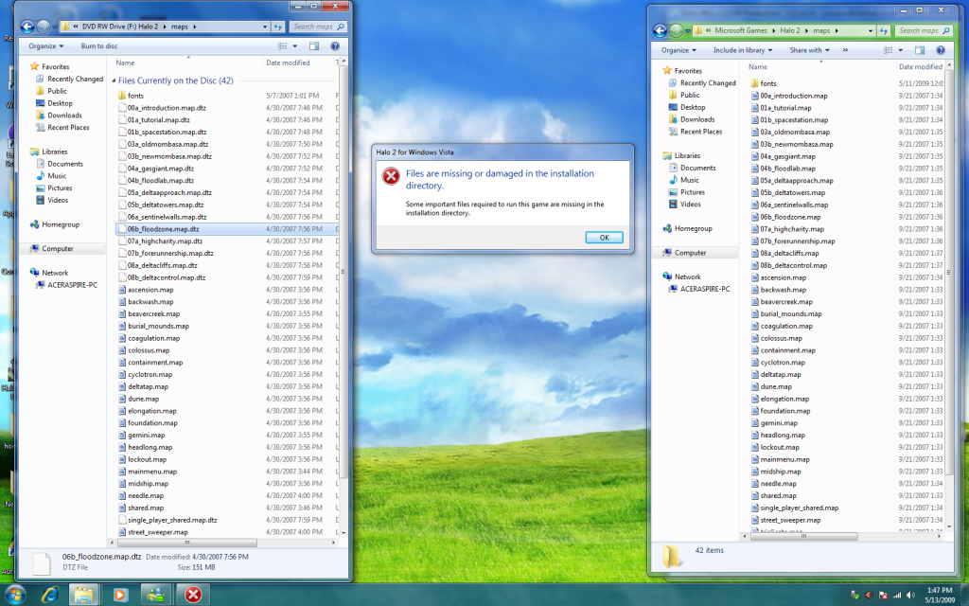Screen dimensions: 969x606
Task: Open the Start menu
Action: click(15, 595)
